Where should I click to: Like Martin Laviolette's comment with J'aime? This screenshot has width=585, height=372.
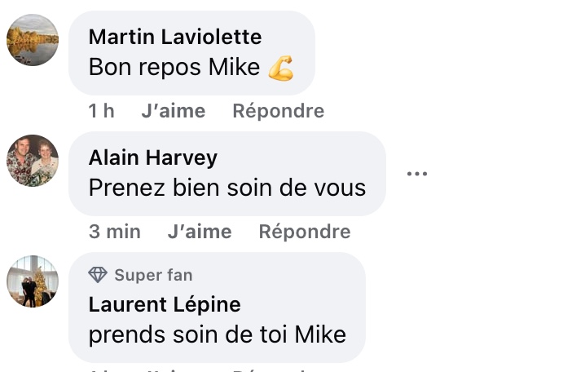click(x=174, y=111)
